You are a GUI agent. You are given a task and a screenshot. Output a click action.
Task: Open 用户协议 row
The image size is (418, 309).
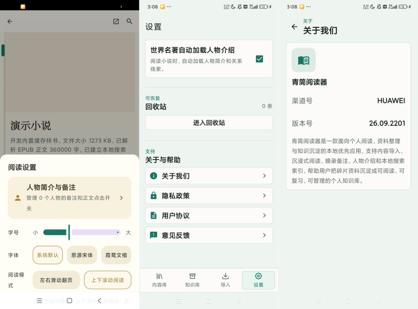pos(209,215)
